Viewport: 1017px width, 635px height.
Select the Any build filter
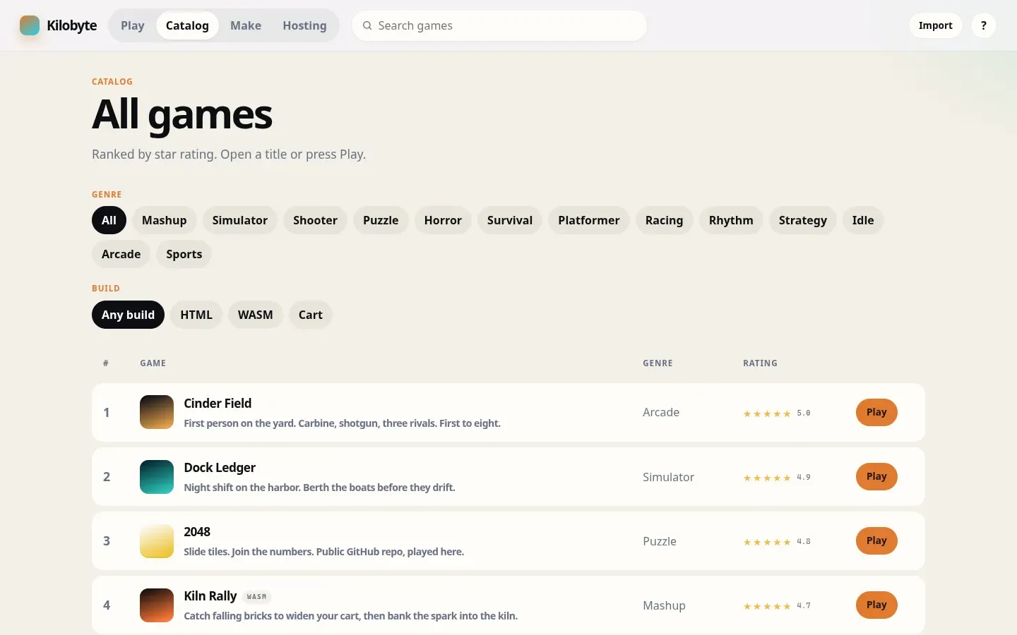[128, 315]
